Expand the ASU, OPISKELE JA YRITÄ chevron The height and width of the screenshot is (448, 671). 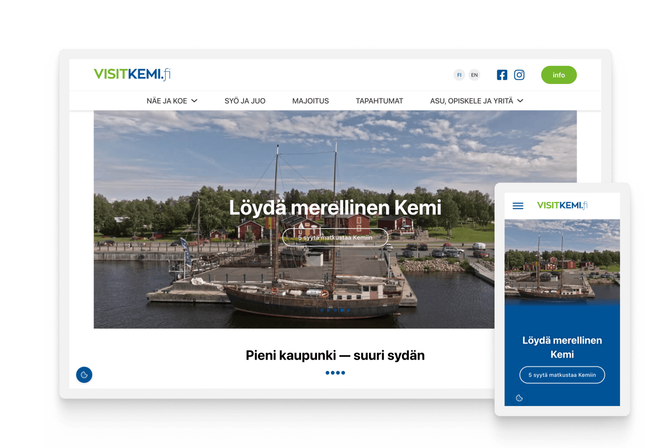point(520,101)
